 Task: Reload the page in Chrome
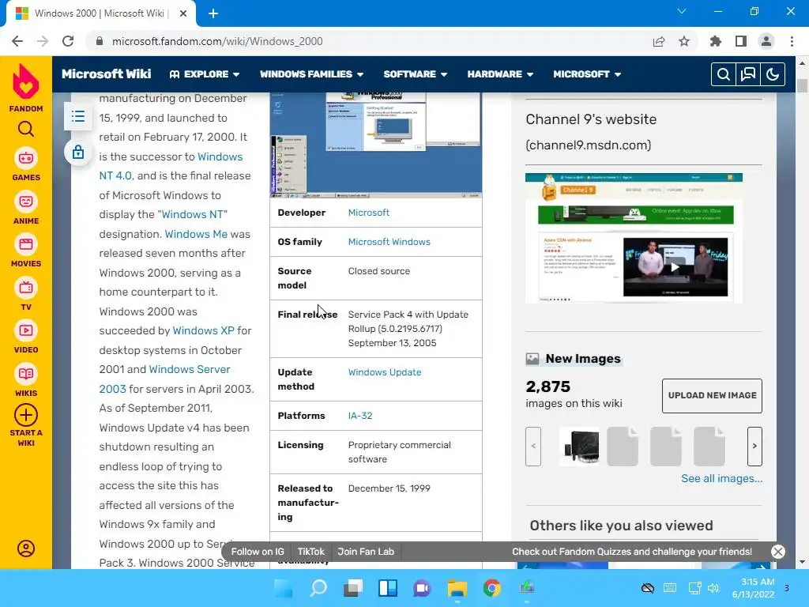pos(68,41)
